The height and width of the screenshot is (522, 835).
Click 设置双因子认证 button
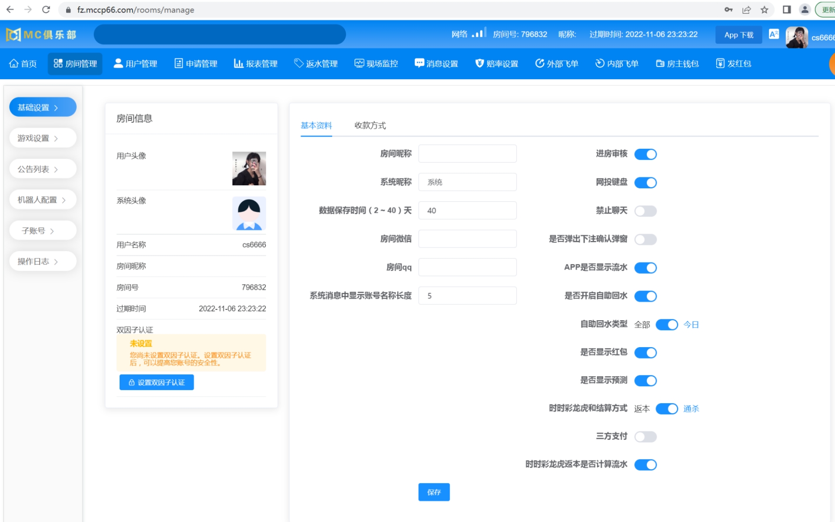[x=157, y=382]
